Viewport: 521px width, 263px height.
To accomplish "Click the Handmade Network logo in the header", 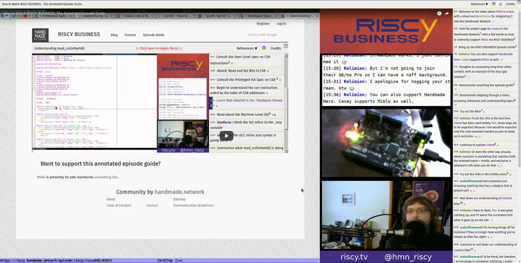I will [x=40, y=34].
